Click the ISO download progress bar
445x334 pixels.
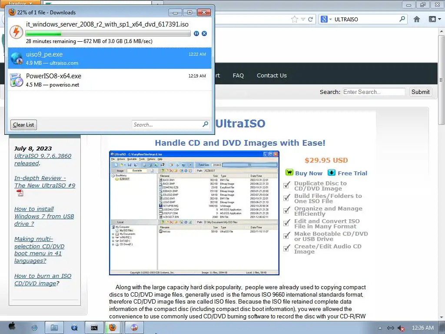(108, 33)
